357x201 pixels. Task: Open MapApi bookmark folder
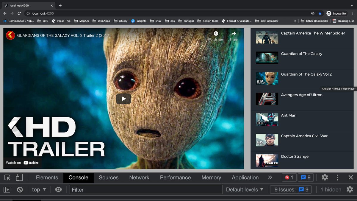[82, 21]
